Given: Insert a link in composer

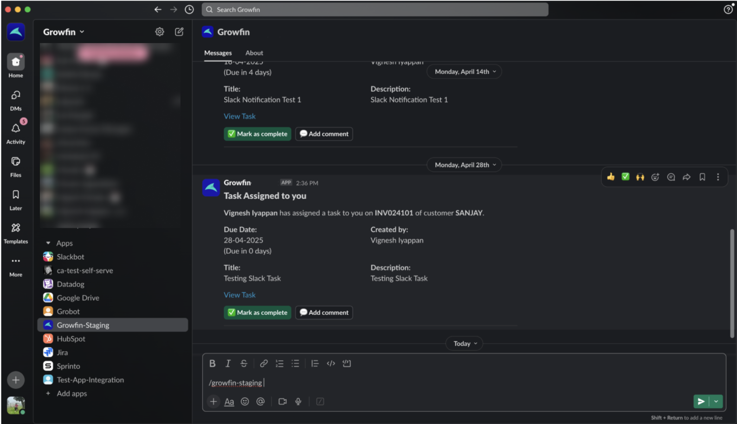Looking at the screenshot, I should tap(264, 363).
